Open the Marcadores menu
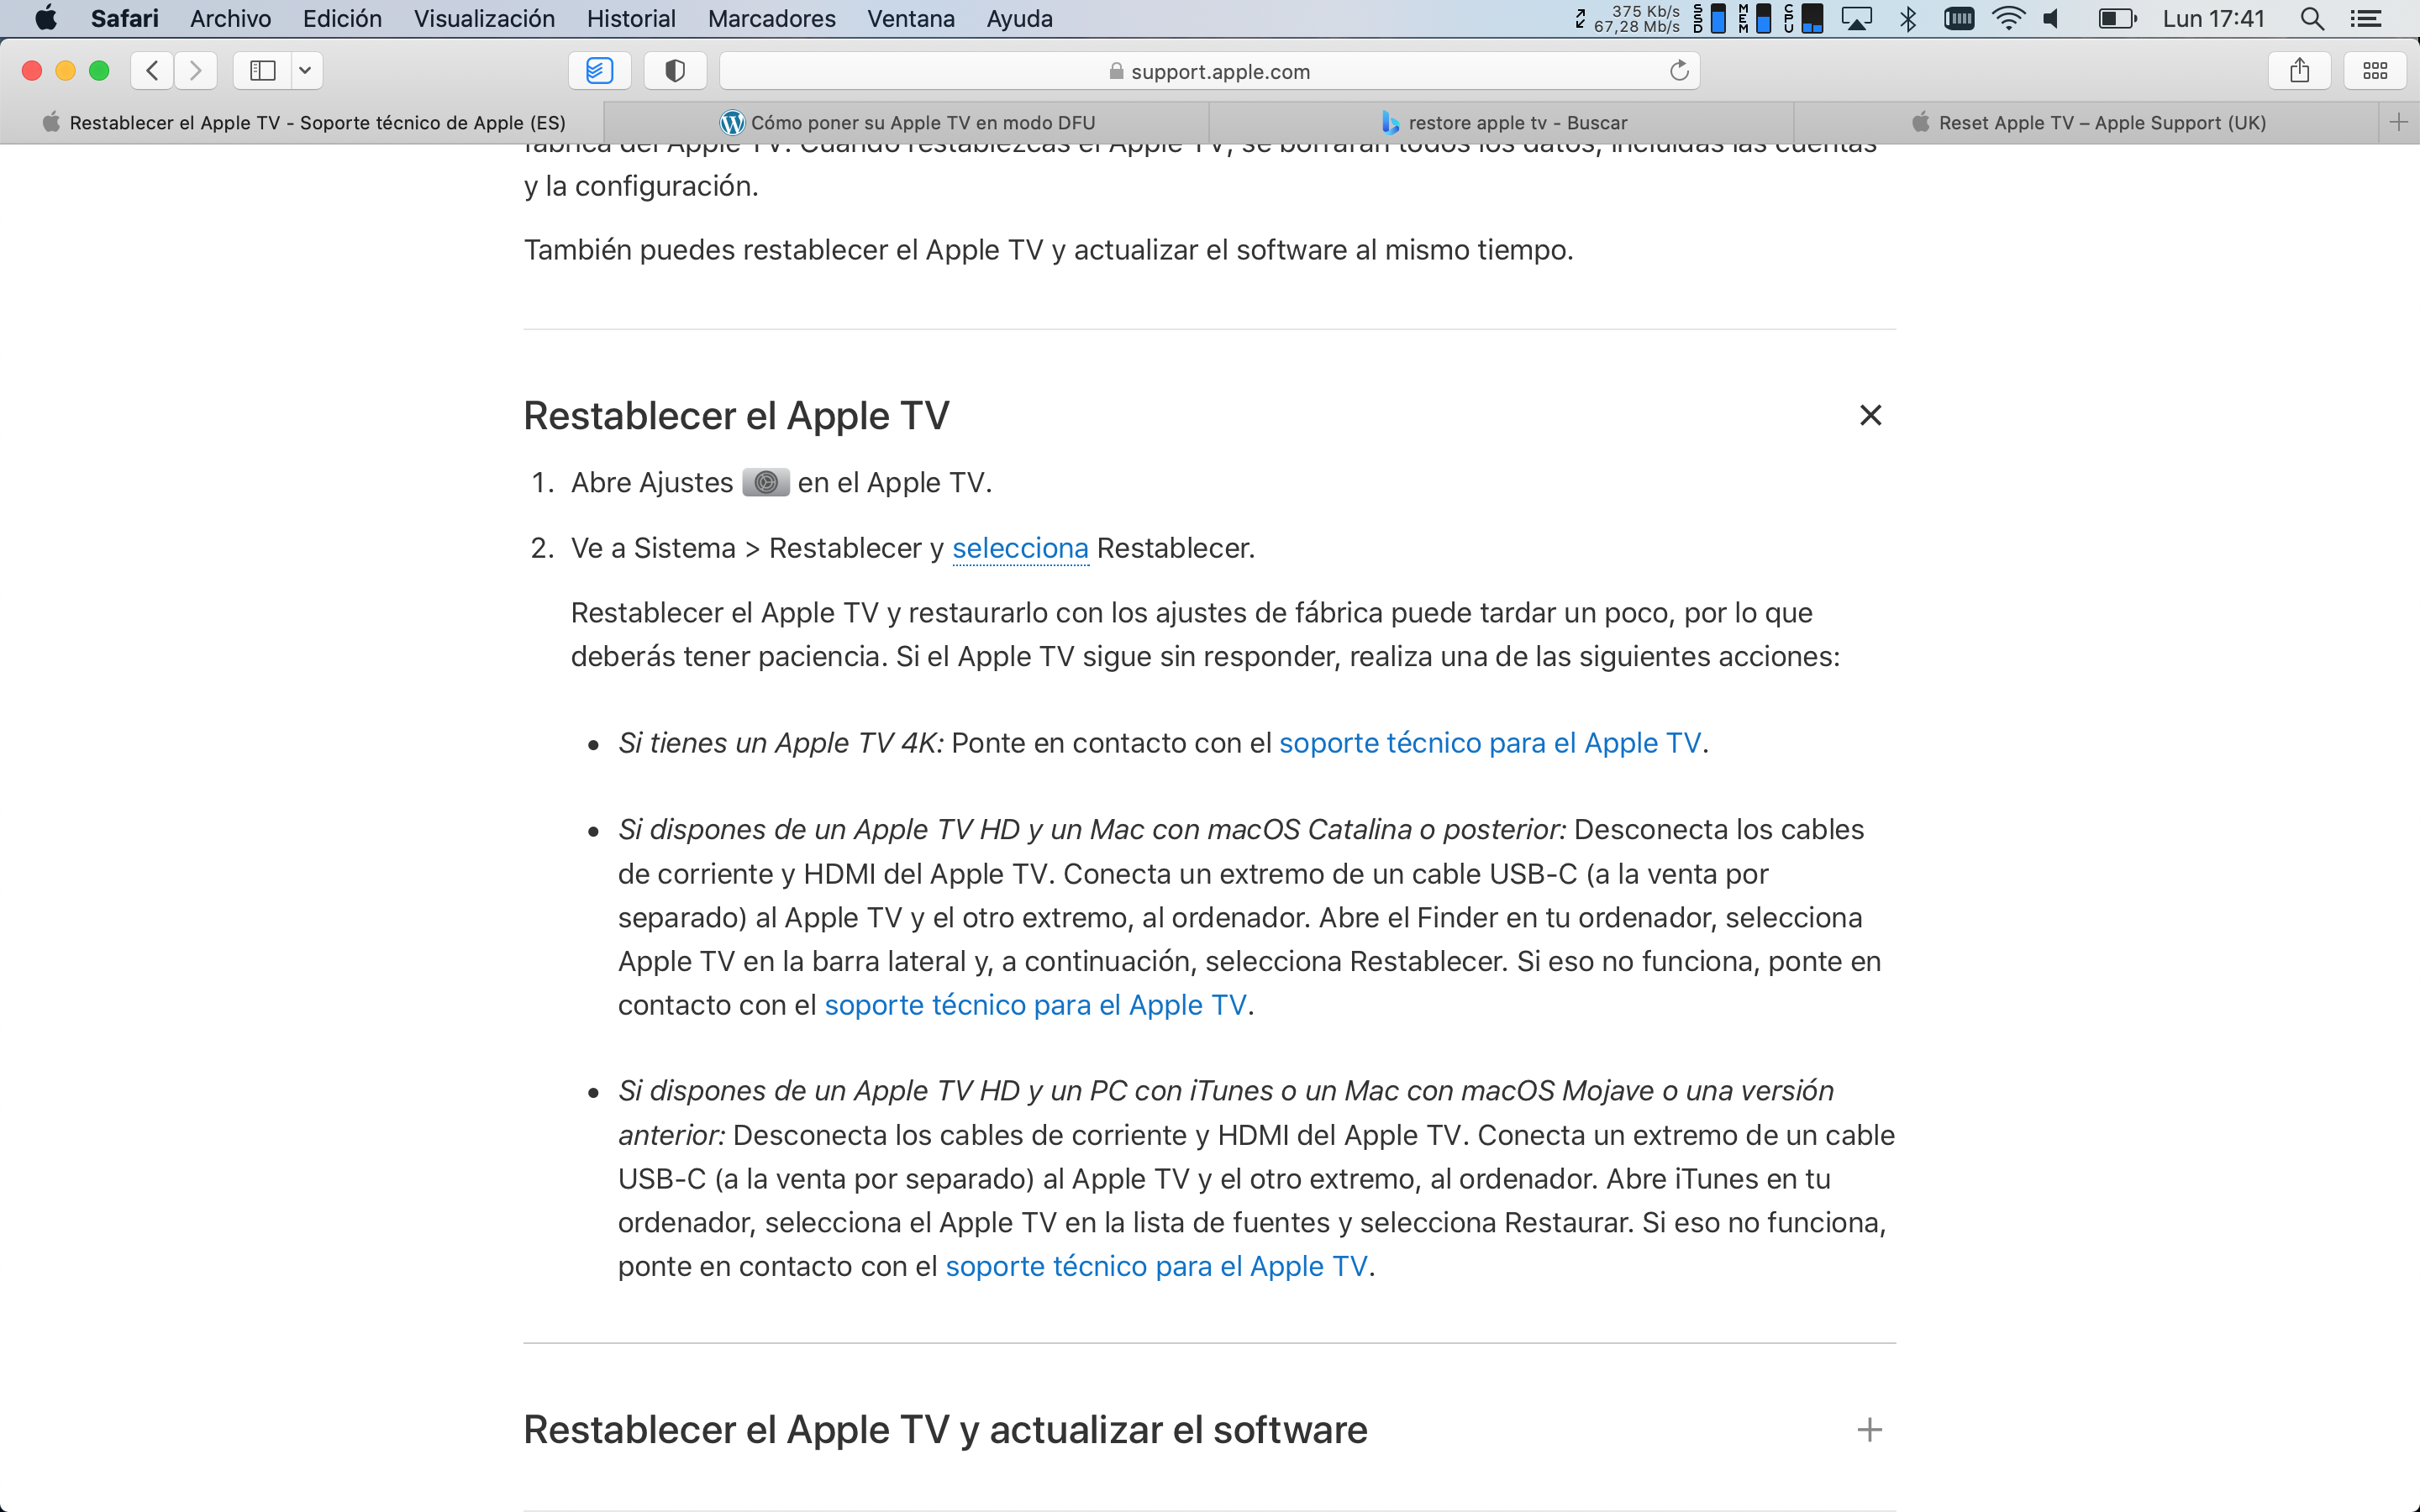 click(x=771, y=19)
